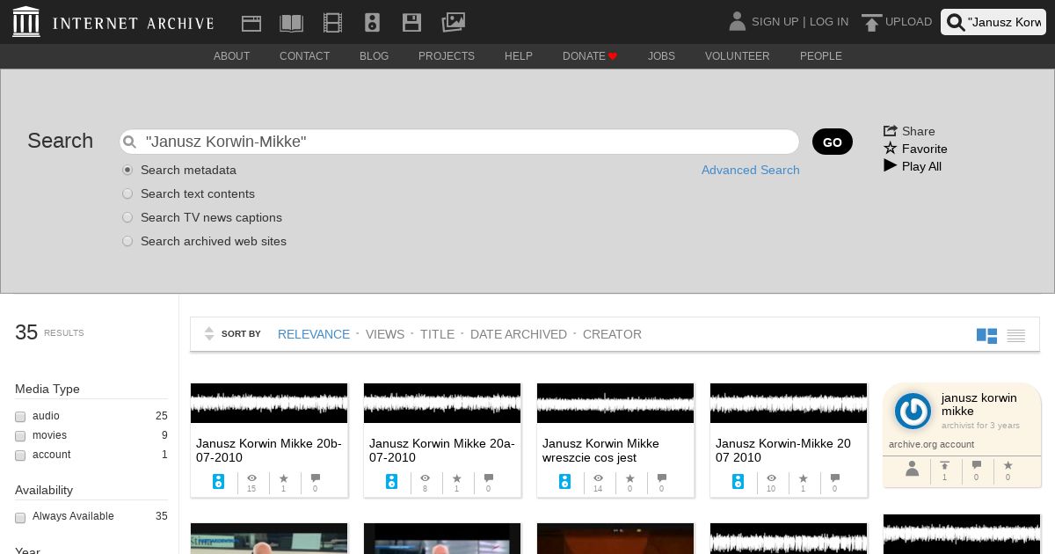
Task: Click the Play All triangle icon
Action: [x=890, y=165]
